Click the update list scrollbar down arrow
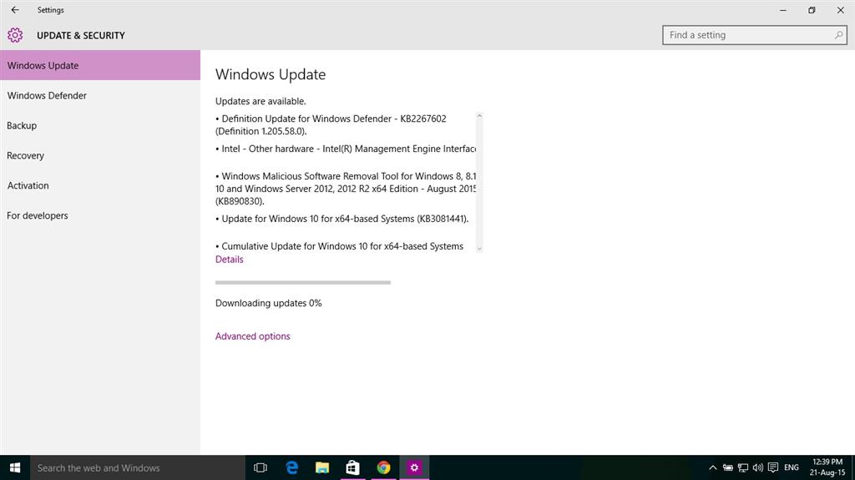The width and height of the screenshot is (855, 480). point(479,249)
